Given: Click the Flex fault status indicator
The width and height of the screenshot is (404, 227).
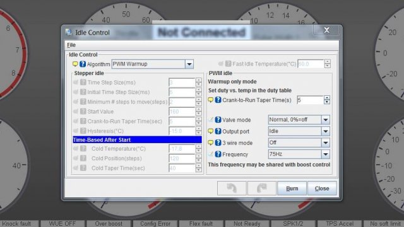Looking at the screenshot, I should click(201, 224).
